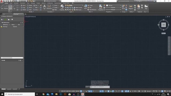Image resolution: width=171 pixels, height=96 pixels.
Task: Open the Windows Start menu
Action: (2, 94)
